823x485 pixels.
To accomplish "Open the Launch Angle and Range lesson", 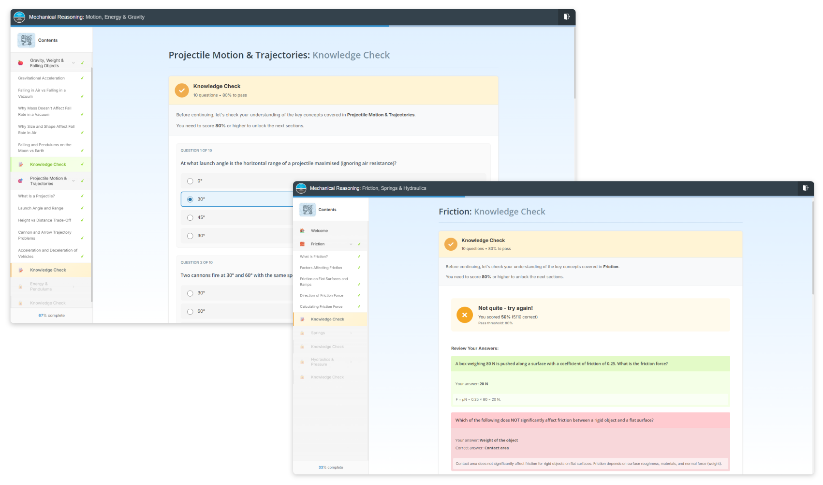I will pyautogui.click(x=41, y=208).
